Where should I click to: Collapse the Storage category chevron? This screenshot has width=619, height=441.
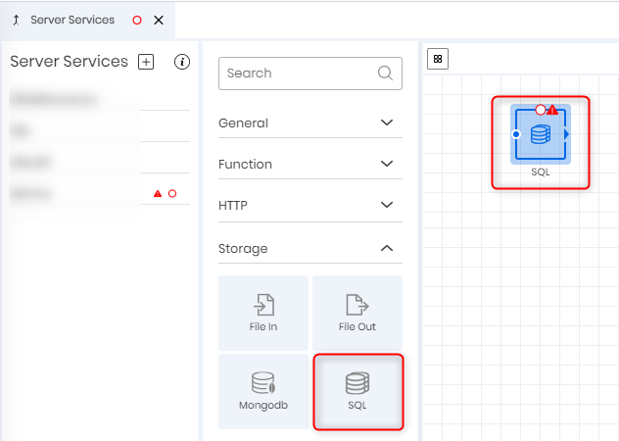coord(387,248)
